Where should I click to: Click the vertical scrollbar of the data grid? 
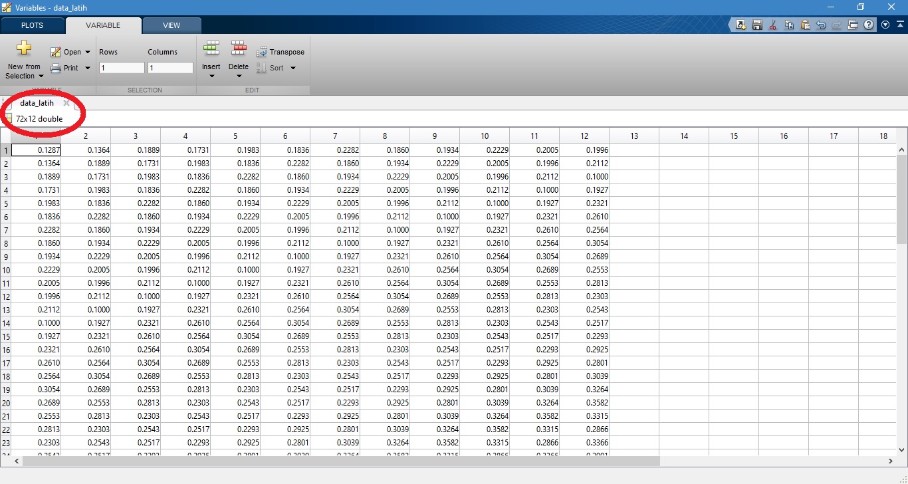click(901, 299)
